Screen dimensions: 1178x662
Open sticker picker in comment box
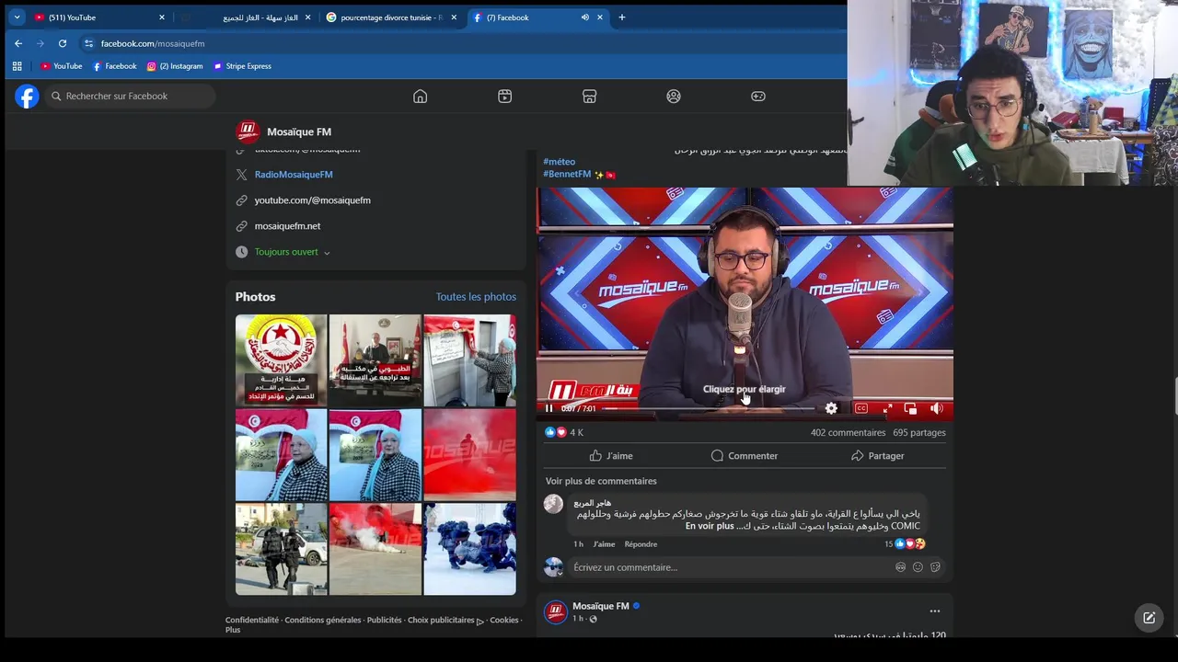tap(935, 567)
